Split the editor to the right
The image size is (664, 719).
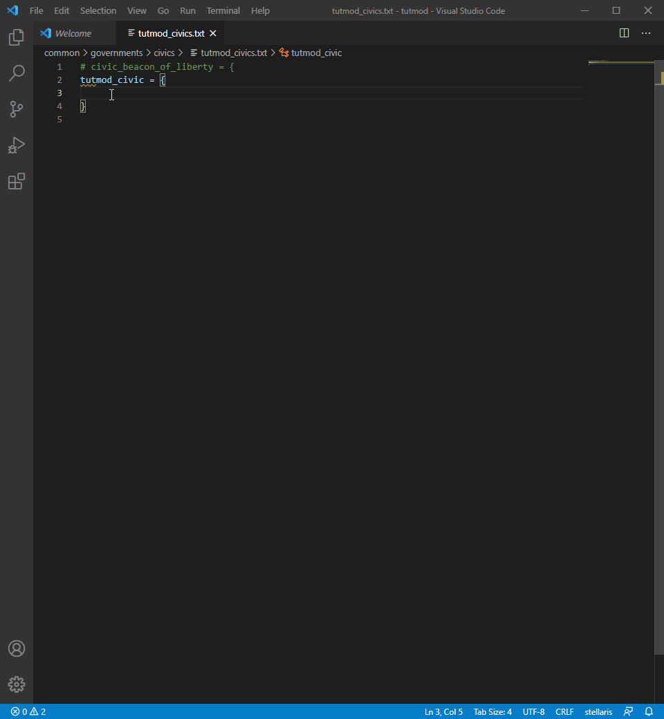pos(624,33)
